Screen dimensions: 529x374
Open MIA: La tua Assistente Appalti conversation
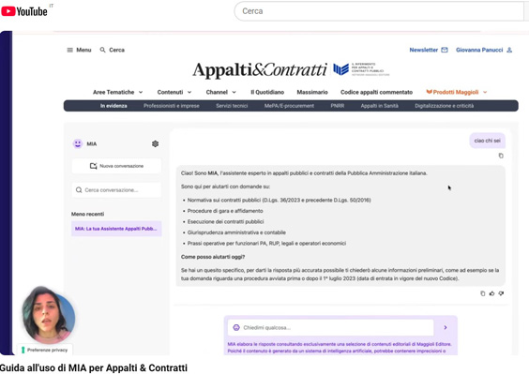[x=116, y=229]
